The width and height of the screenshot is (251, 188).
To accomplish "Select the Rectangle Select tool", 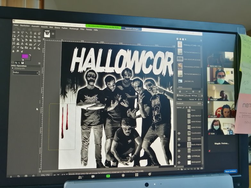I will click(x=14, y=32).
